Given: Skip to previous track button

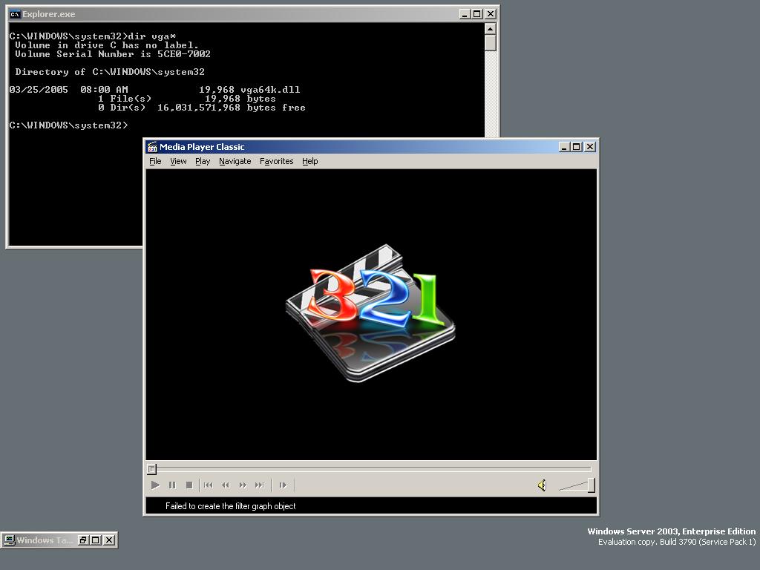Looking at the screenshot, I should (209, 485).
